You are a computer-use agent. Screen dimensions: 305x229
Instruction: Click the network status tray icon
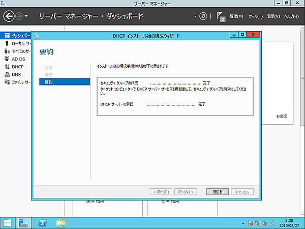[x=258, y=223]
